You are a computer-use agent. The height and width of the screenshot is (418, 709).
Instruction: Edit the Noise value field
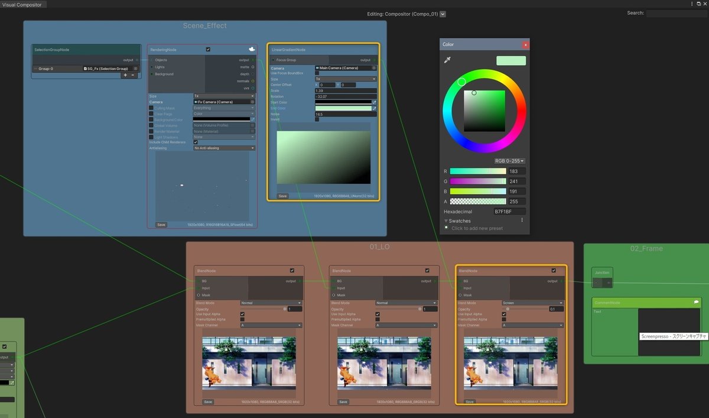[x=346, y=114]
